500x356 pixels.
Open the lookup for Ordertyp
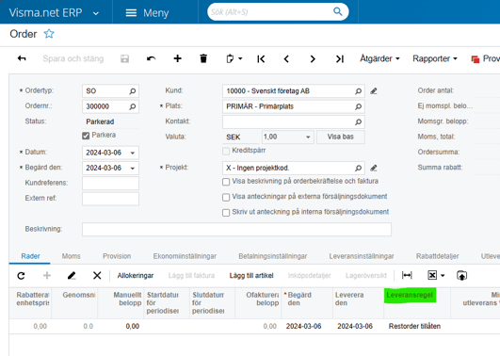tap(133, 91)
